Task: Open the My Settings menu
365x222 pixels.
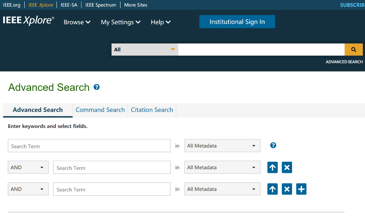Action: [120, 22]
